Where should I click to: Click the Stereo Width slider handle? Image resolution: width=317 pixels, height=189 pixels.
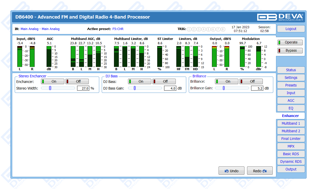[50, 88]
